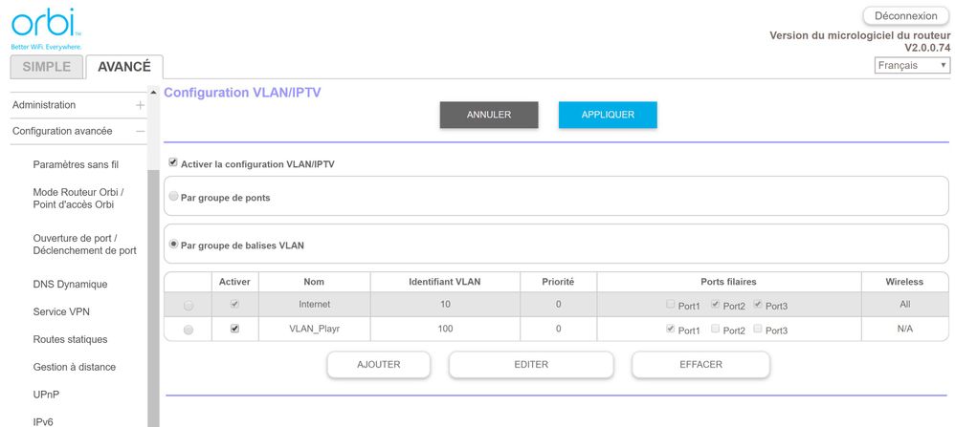955x427 pixels.
Task: Check Port3 in the VLAN_Playr row
Action: point(758,330)
